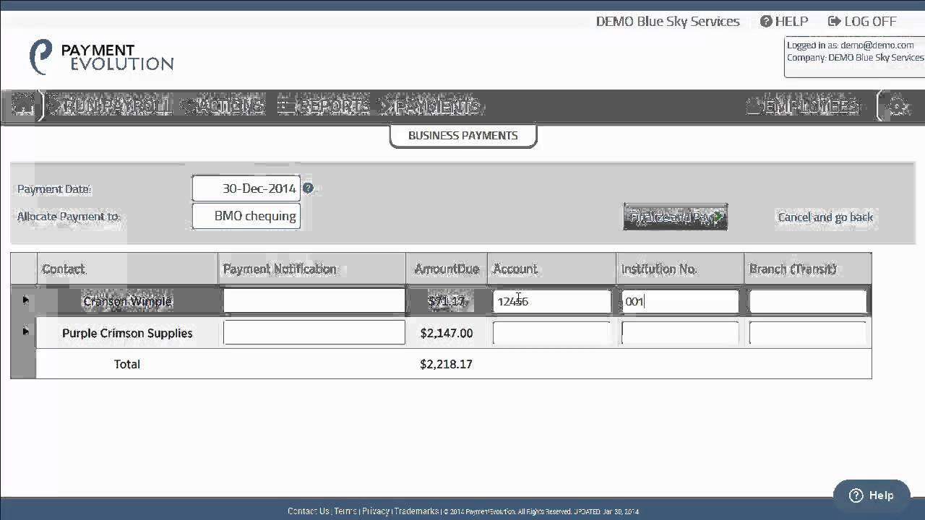Click the Institution No. column header
Viewport: 925px width, 520px height.
coord(680,269)
